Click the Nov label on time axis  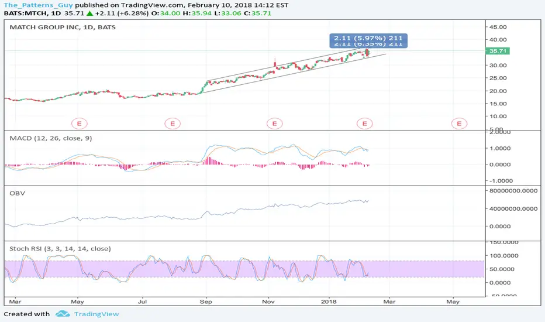pyautogui.click(x=268, y=302)
